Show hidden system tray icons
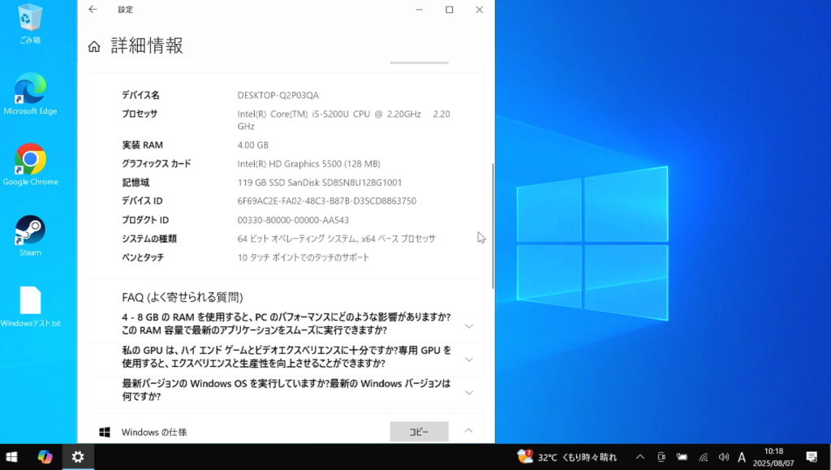Screen dimensions: 831x470 tap(639, 457)
